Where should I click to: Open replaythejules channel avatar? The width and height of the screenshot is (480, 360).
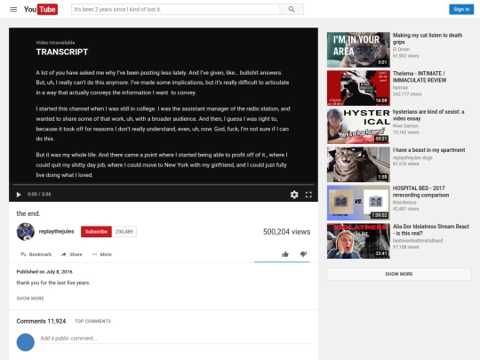coord(26,232)
